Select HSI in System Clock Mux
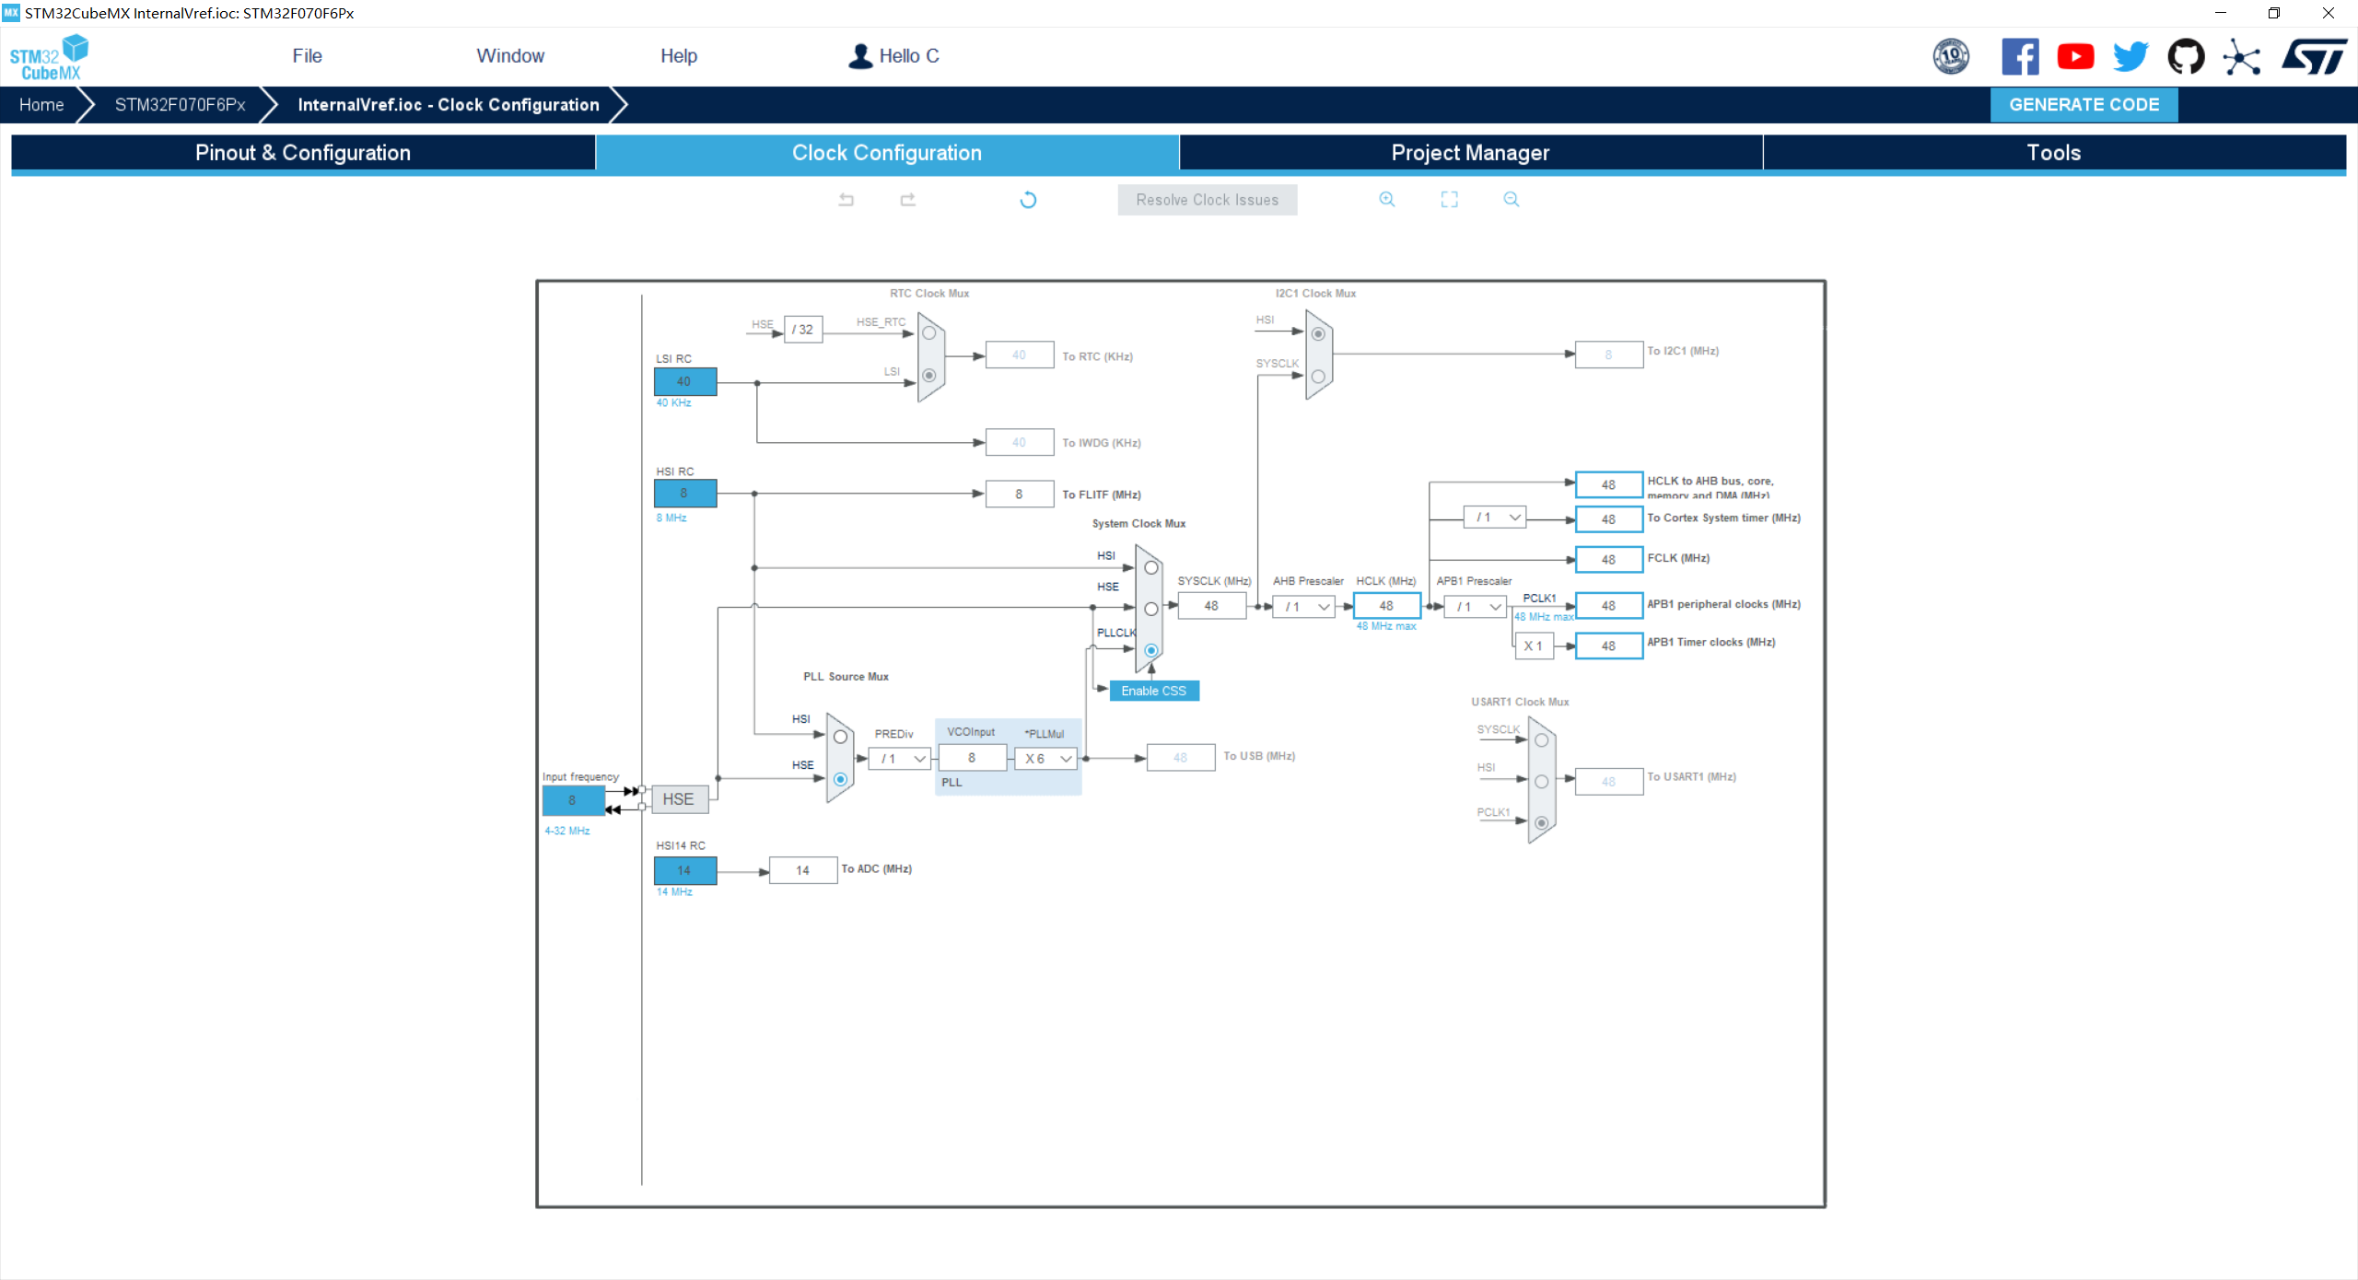Viewport: 2358px width, 1280px height. click(1150, 568)
